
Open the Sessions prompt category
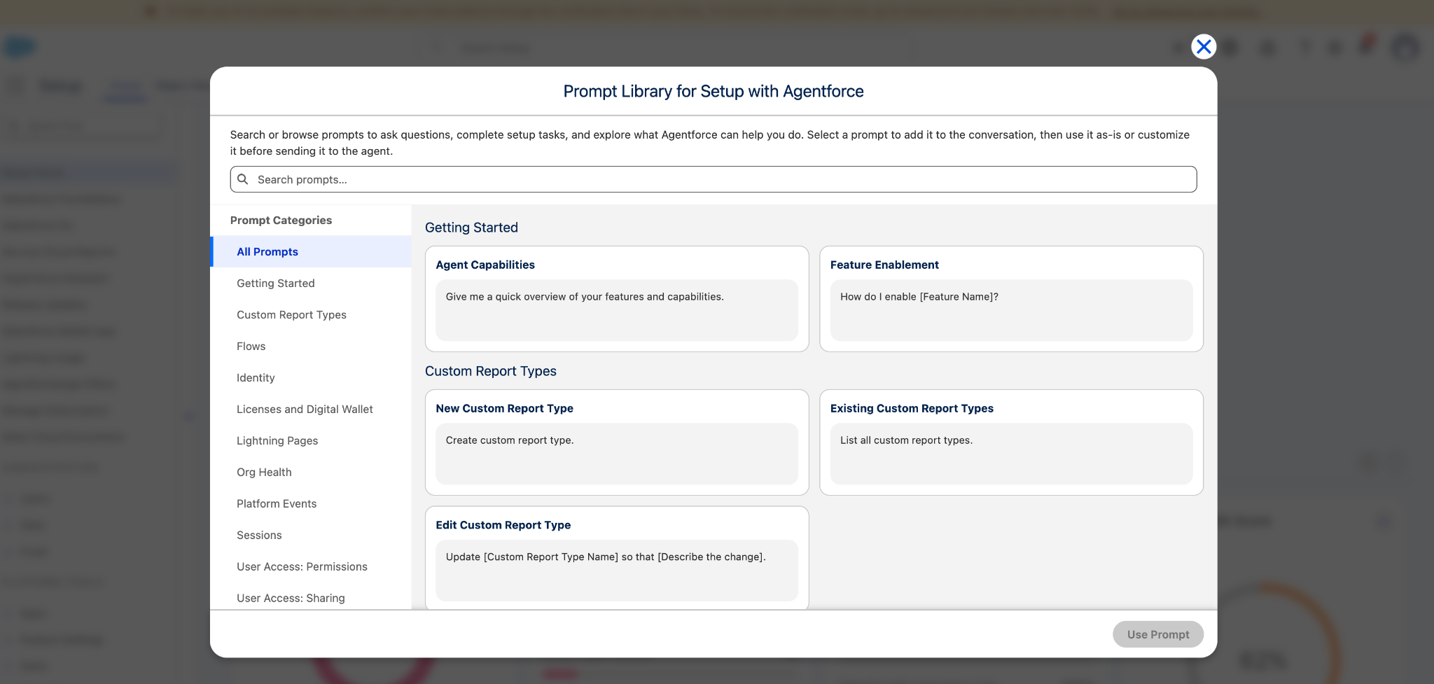point(311,535)
